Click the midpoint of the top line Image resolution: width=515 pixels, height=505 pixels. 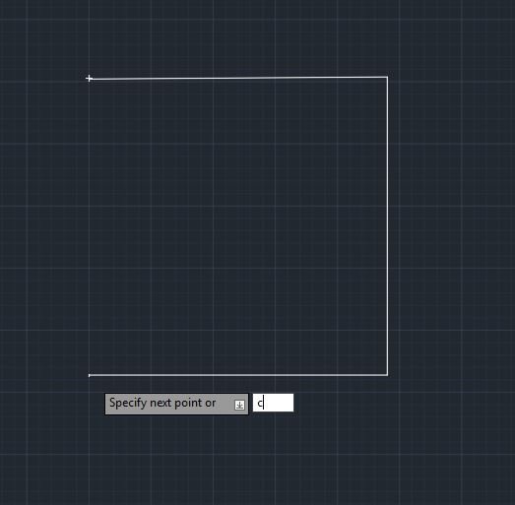point(238,78)
